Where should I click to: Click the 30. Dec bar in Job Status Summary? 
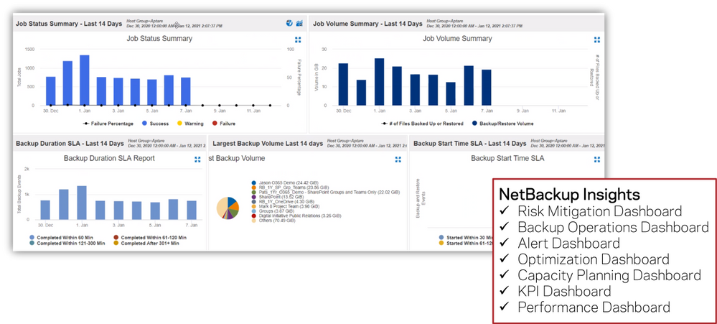click(x=51, y=91)
